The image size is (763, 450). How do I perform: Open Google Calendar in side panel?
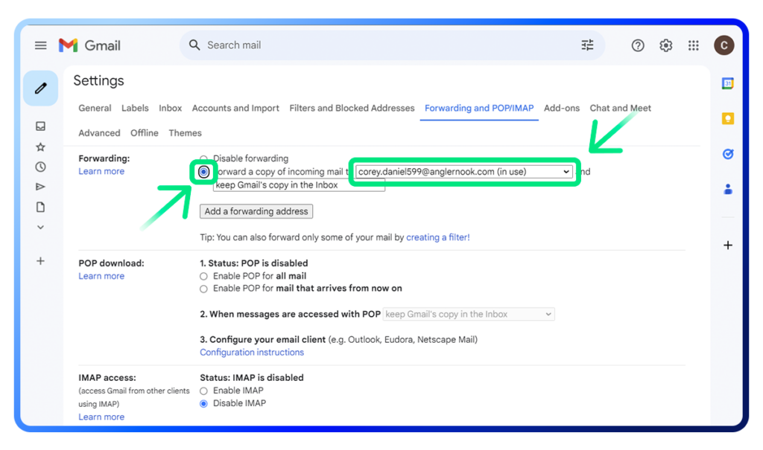click(728, 84)
